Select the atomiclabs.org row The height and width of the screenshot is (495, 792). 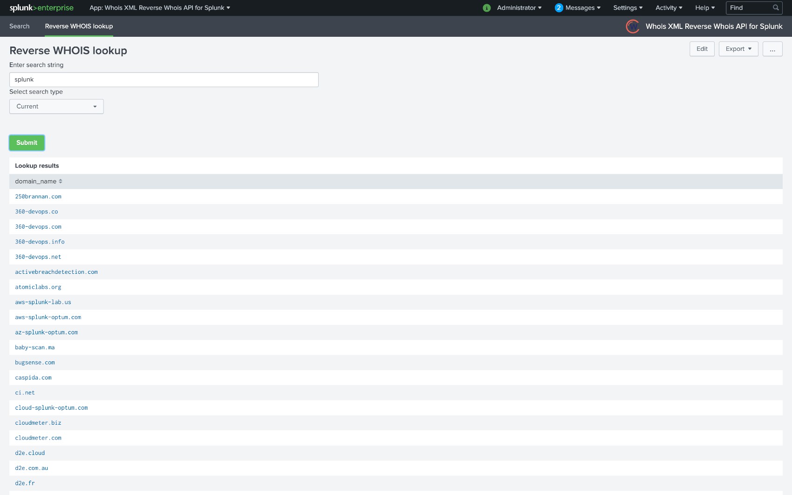[x=396, y=287]
